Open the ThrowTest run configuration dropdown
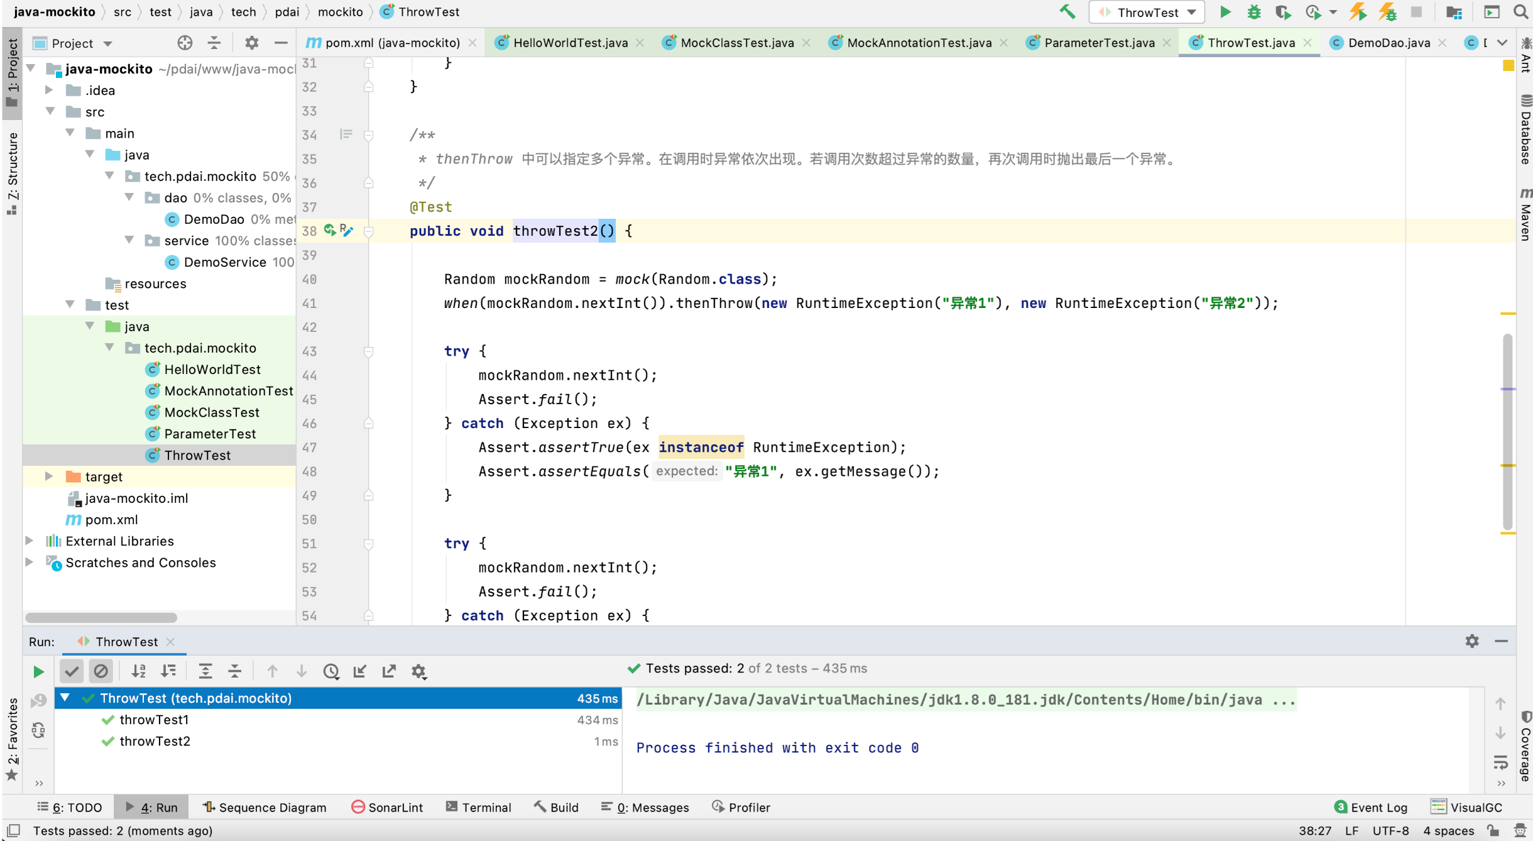Screen dimensions: 1533x841 [x=1147, y=12]
